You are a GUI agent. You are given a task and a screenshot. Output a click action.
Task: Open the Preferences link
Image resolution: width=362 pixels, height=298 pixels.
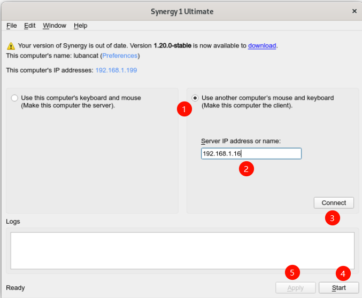(120, 56)
